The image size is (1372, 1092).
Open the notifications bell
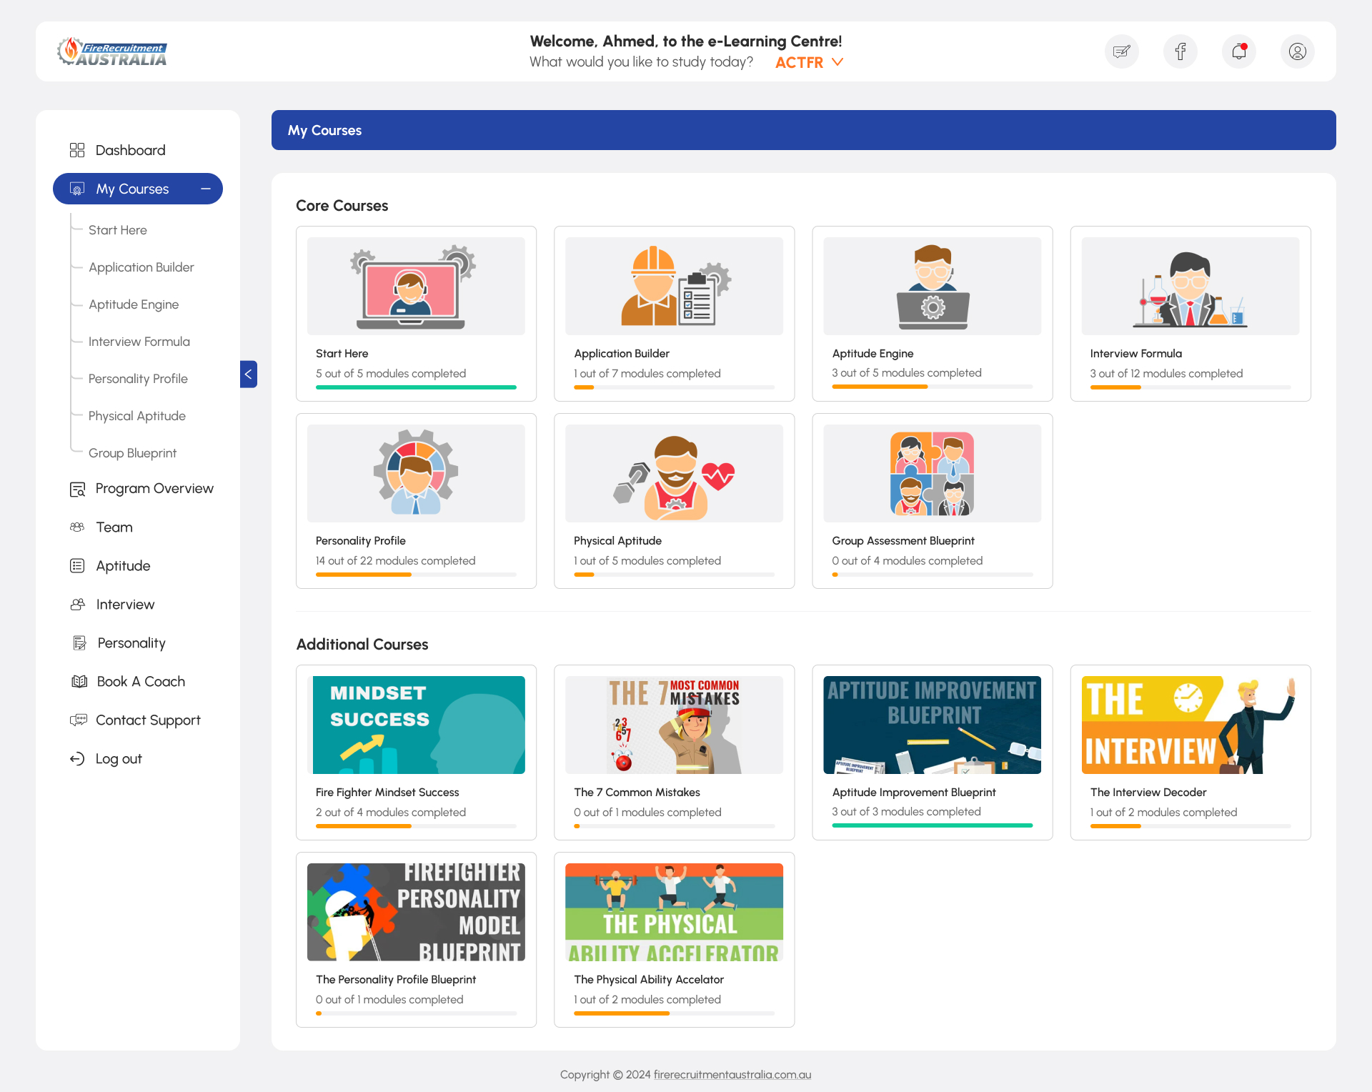pyautogui.click(x=1239, y=51)
